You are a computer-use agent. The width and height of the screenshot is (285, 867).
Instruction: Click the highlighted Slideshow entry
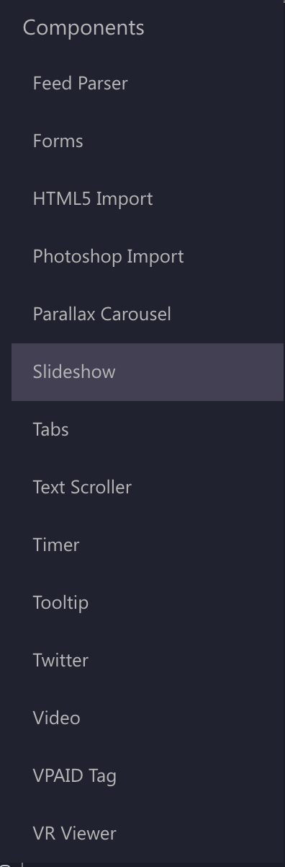coord(148,372)
